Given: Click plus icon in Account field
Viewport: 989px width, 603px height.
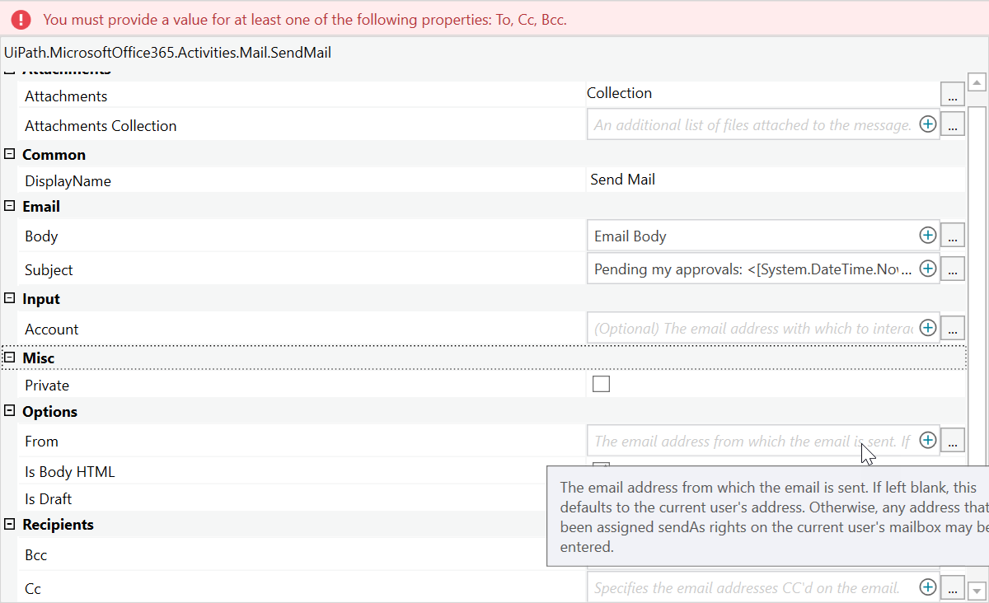Looking at the screenshot, I should click(928, 328).
